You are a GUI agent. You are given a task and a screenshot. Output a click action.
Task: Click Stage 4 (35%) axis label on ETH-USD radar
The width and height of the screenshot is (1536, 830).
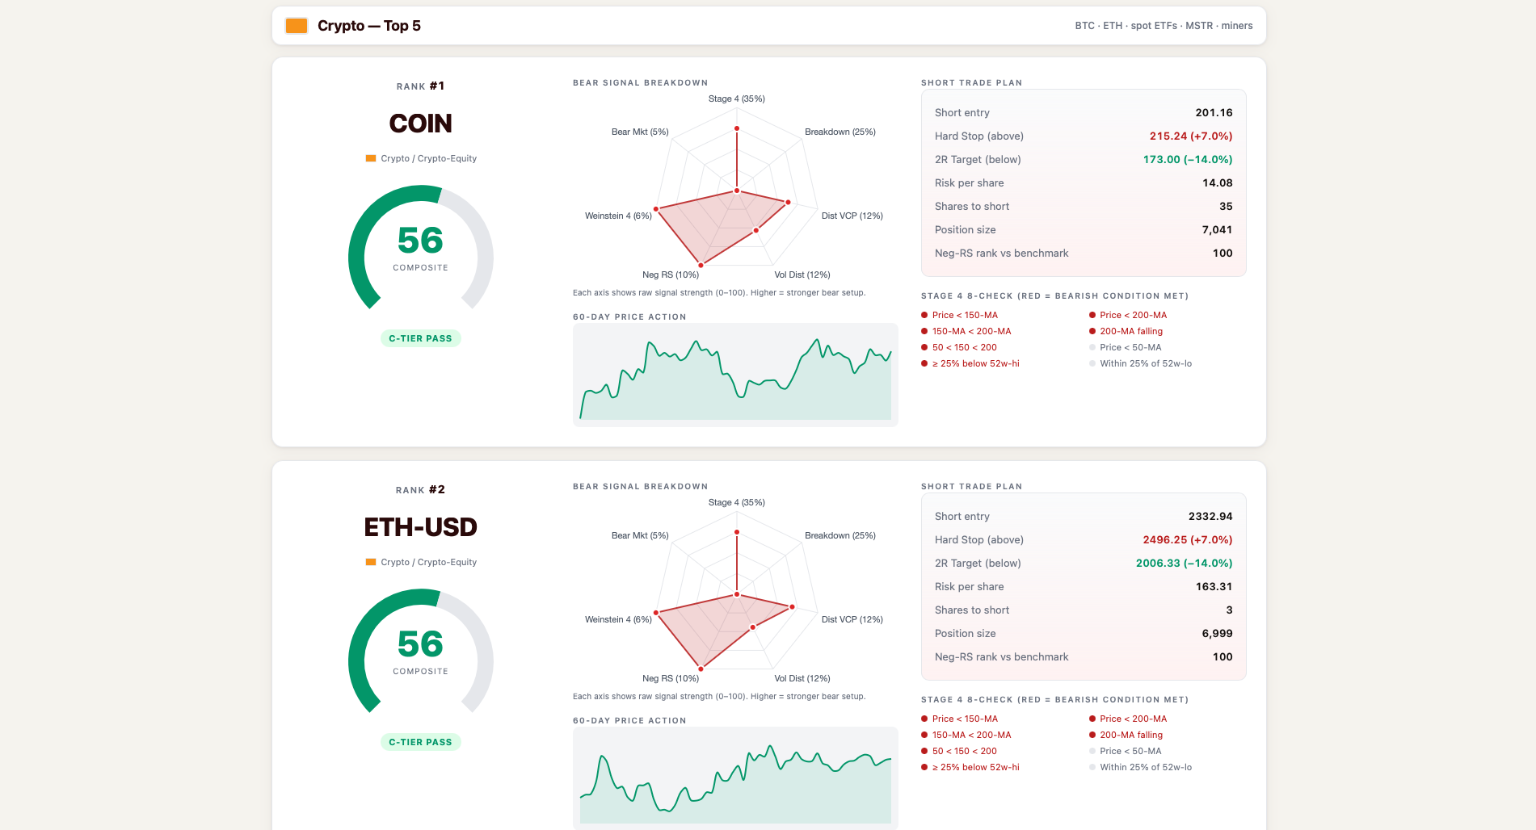tap(737, 503)
